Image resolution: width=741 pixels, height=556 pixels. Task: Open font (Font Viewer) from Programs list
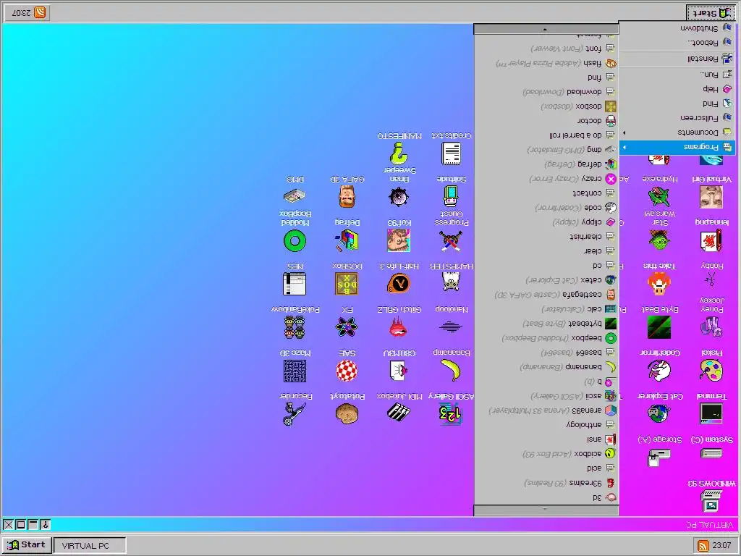pyautogui.click(x=546, y=49)
